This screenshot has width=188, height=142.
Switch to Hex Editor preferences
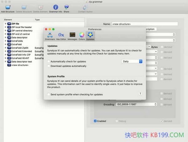click(x=61, y=34)
